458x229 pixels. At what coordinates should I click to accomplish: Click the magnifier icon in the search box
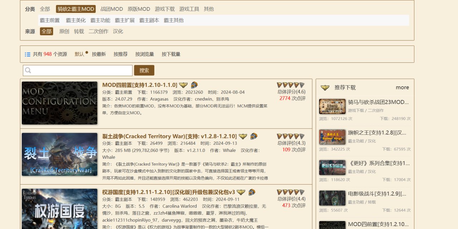point(28,70)
